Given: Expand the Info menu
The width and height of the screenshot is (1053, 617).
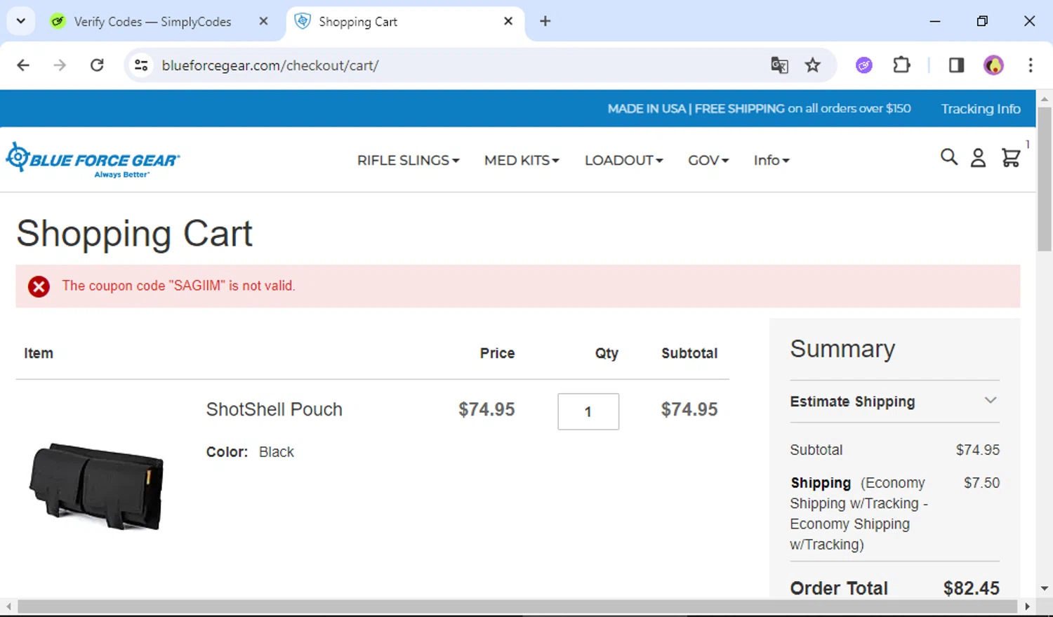Looking at the screenshot, I should (771, 160).
